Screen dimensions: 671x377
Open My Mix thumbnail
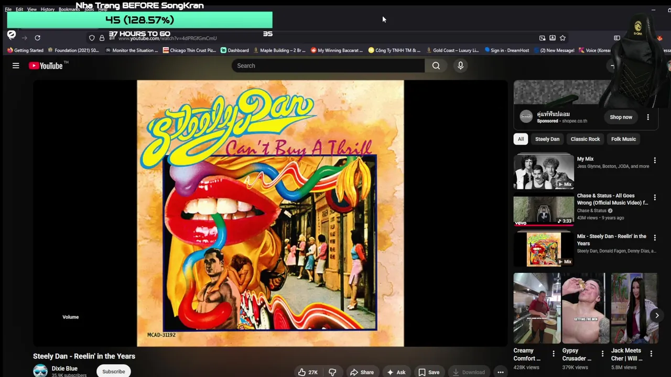coord(544,172)
